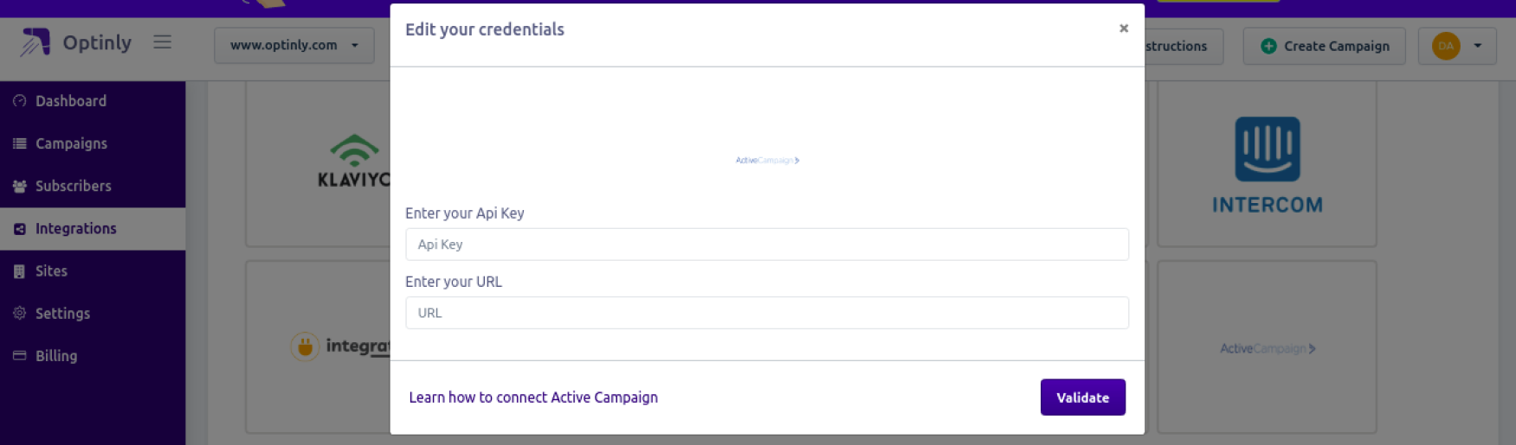The height and width of the screenshot is (445, 1516).
Task: Click the user avatar icon
Action: pos(1446,46)
